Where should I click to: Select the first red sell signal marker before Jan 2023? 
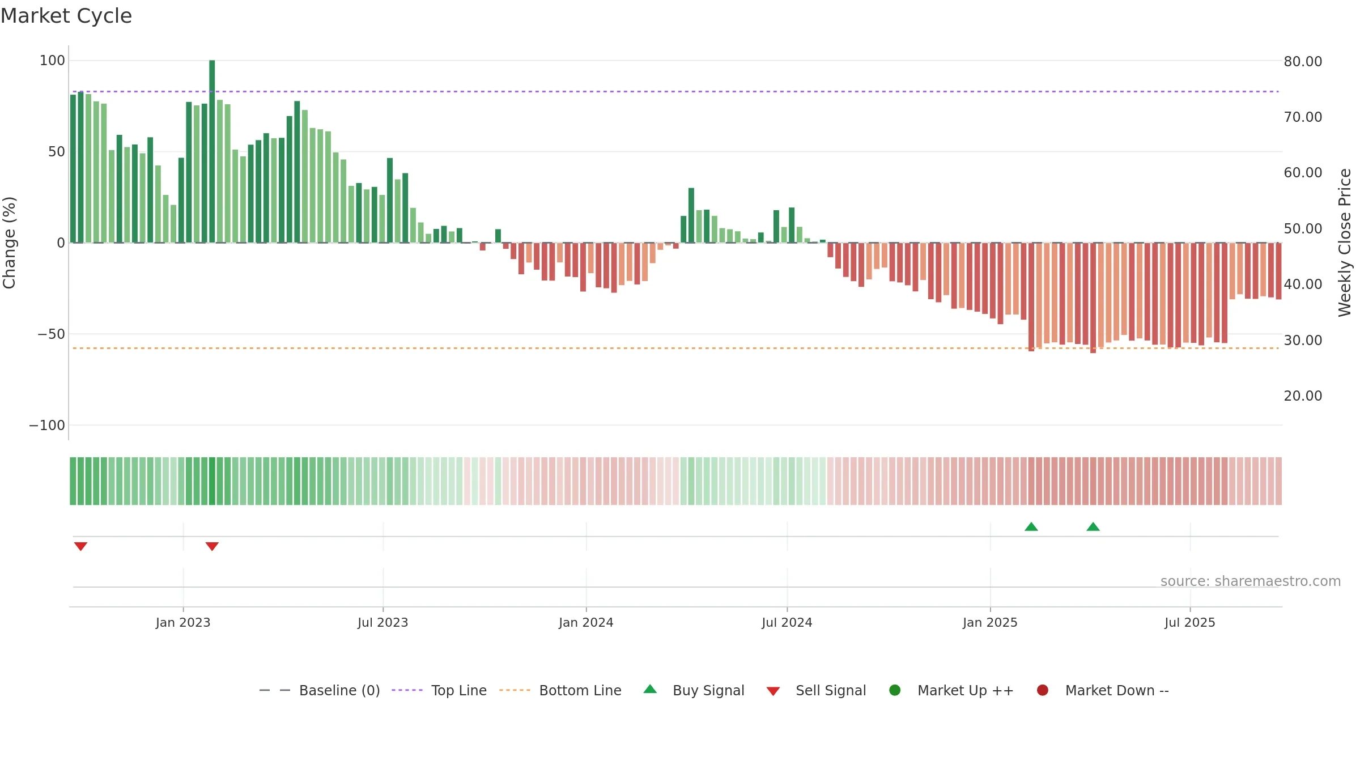coord(80,546)
